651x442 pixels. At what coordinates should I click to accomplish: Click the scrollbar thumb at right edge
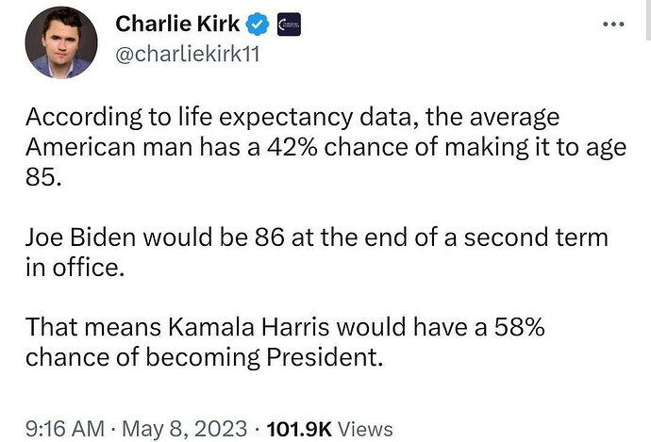(648, 20)
